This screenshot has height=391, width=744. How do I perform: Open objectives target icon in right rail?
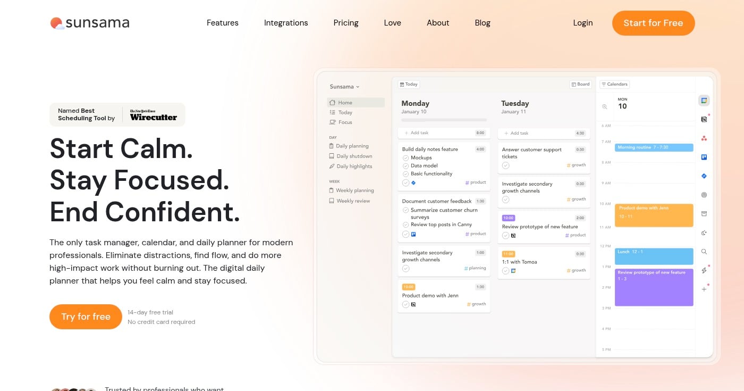point(704,195)
